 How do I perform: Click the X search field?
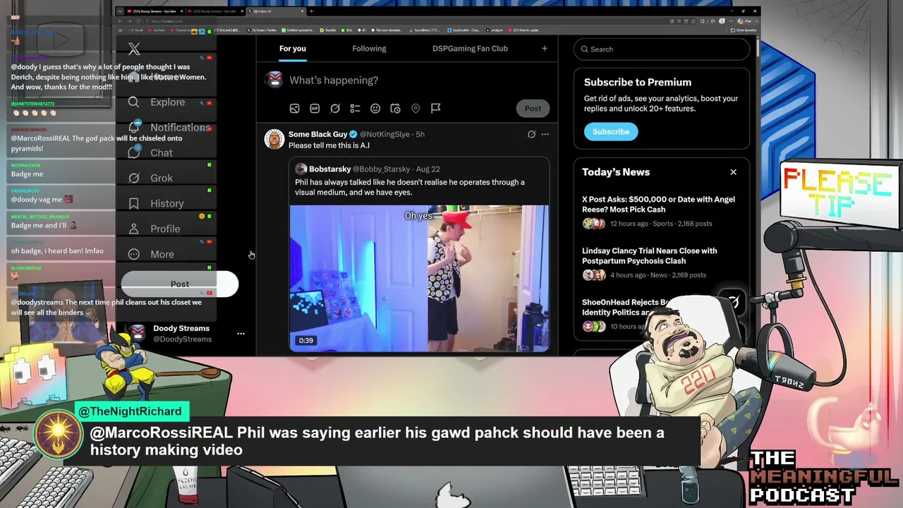[x=662, y=49]
